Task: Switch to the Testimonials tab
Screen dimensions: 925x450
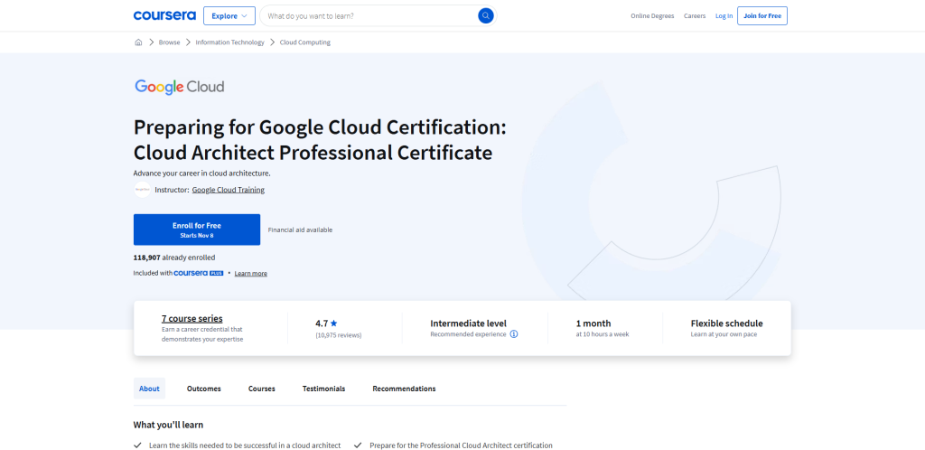Action: click(x=324, y=389)
